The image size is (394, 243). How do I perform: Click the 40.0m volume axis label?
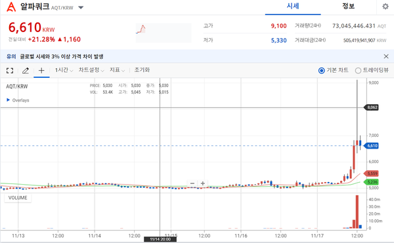(x=374, y=200)
